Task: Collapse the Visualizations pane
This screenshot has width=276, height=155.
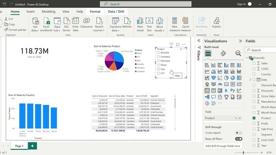Action: point(240,41)
